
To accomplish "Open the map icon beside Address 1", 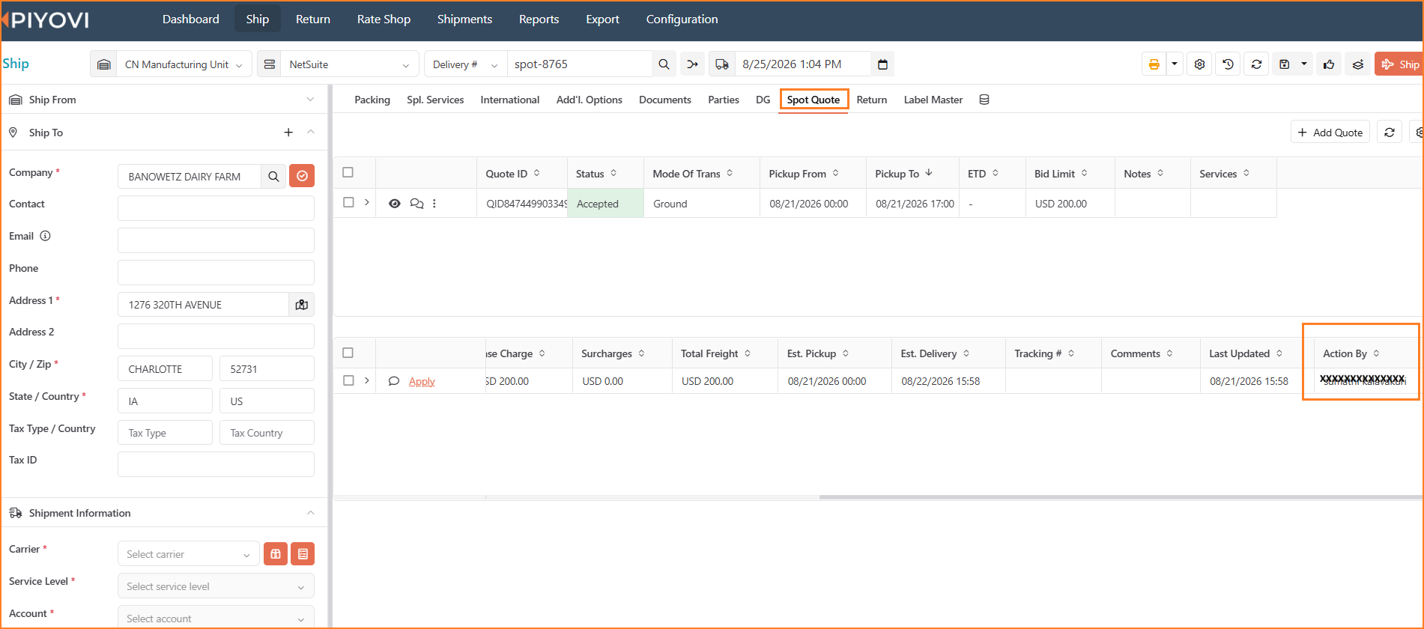I will pyautogui.click(x=301, y=305).
